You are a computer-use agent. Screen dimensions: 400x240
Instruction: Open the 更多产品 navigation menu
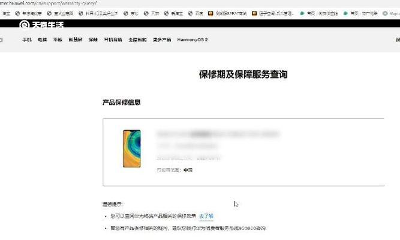pyautogui.click(x=162, y=40)
